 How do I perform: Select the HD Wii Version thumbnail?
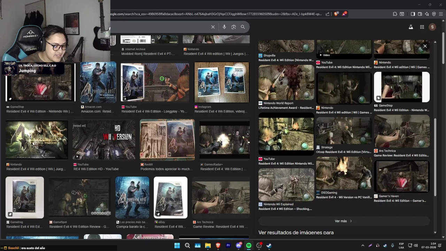104,140
